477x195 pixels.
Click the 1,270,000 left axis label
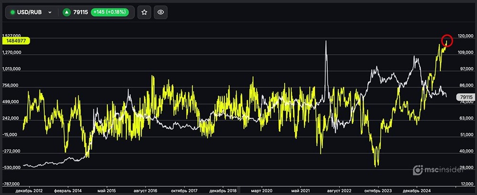click(x=12, y=52)
